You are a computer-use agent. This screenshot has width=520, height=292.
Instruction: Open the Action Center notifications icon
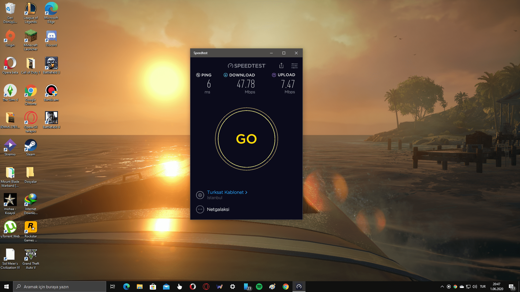click(511, 287)
